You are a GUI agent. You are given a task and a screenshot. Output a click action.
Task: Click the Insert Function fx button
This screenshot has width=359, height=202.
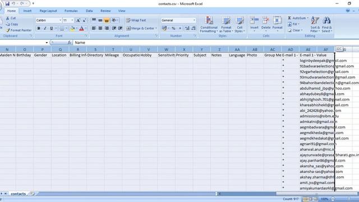coord(69,43)
